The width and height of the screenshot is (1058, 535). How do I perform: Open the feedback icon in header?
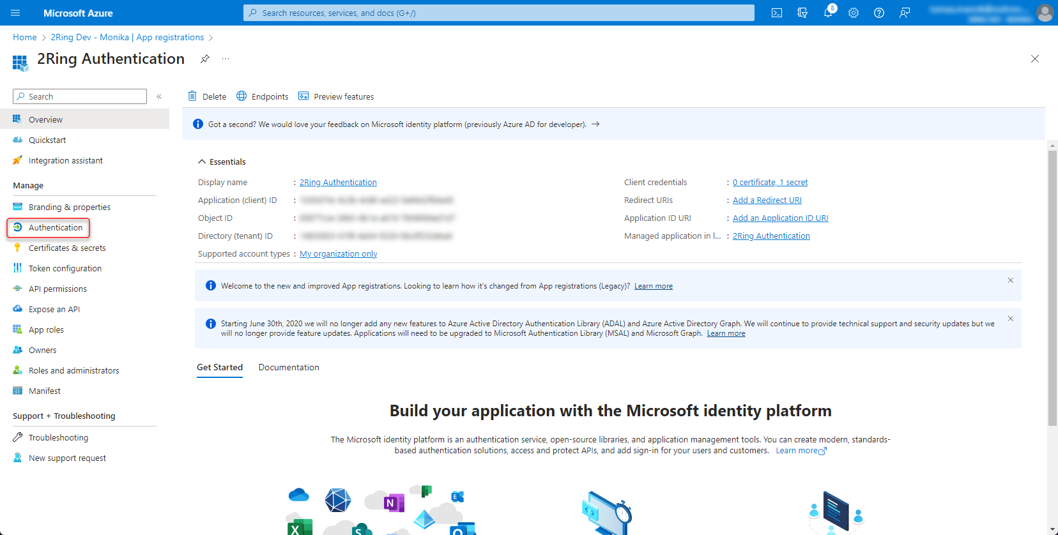pos(905,13)
